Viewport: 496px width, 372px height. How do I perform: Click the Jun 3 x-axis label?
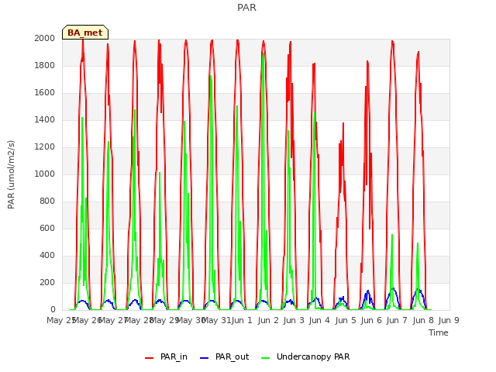294,320
